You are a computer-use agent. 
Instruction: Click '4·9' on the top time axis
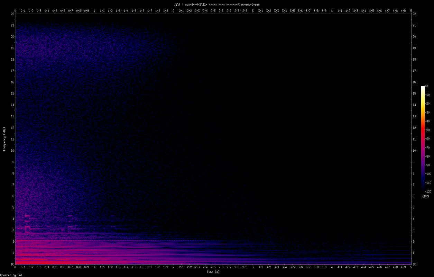[403, 11]
